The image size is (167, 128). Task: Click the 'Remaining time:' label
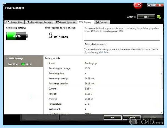point(56,74)
